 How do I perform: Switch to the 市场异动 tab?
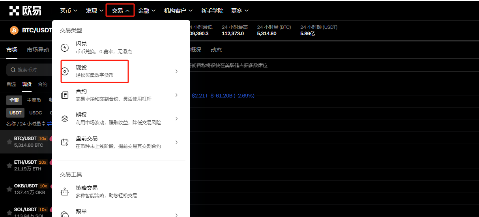[38, 50]
